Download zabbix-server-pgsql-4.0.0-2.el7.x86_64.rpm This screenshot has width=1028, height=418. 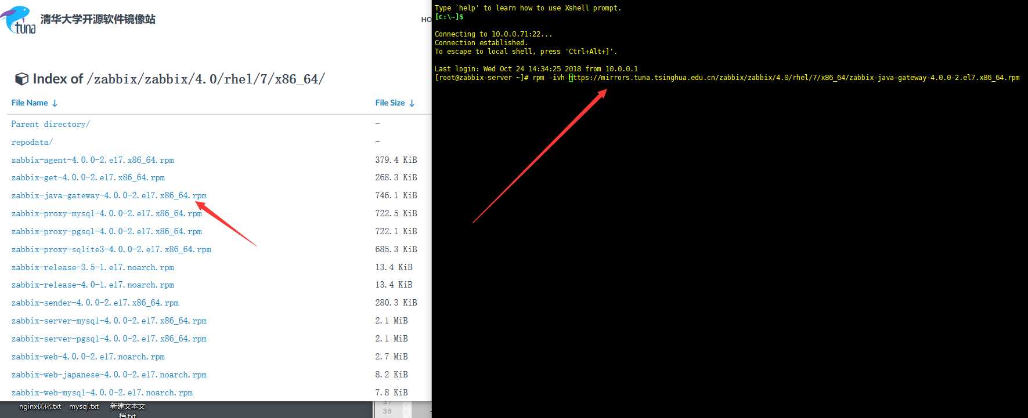pos(109,339)
